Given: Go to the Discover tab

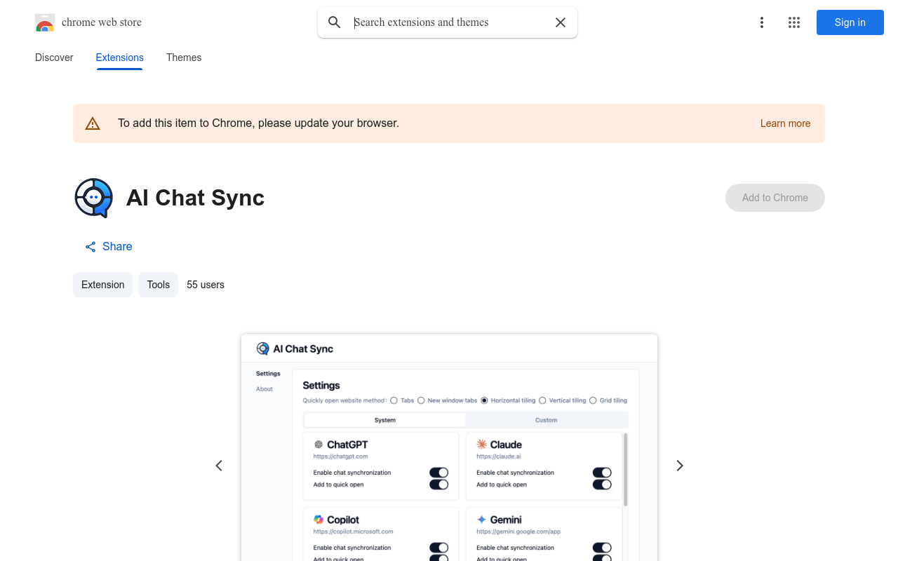Looking at the screenshot, I should coord(54,58).
